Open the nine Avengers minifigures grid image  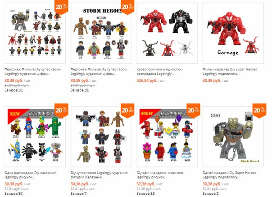(101, 136)
